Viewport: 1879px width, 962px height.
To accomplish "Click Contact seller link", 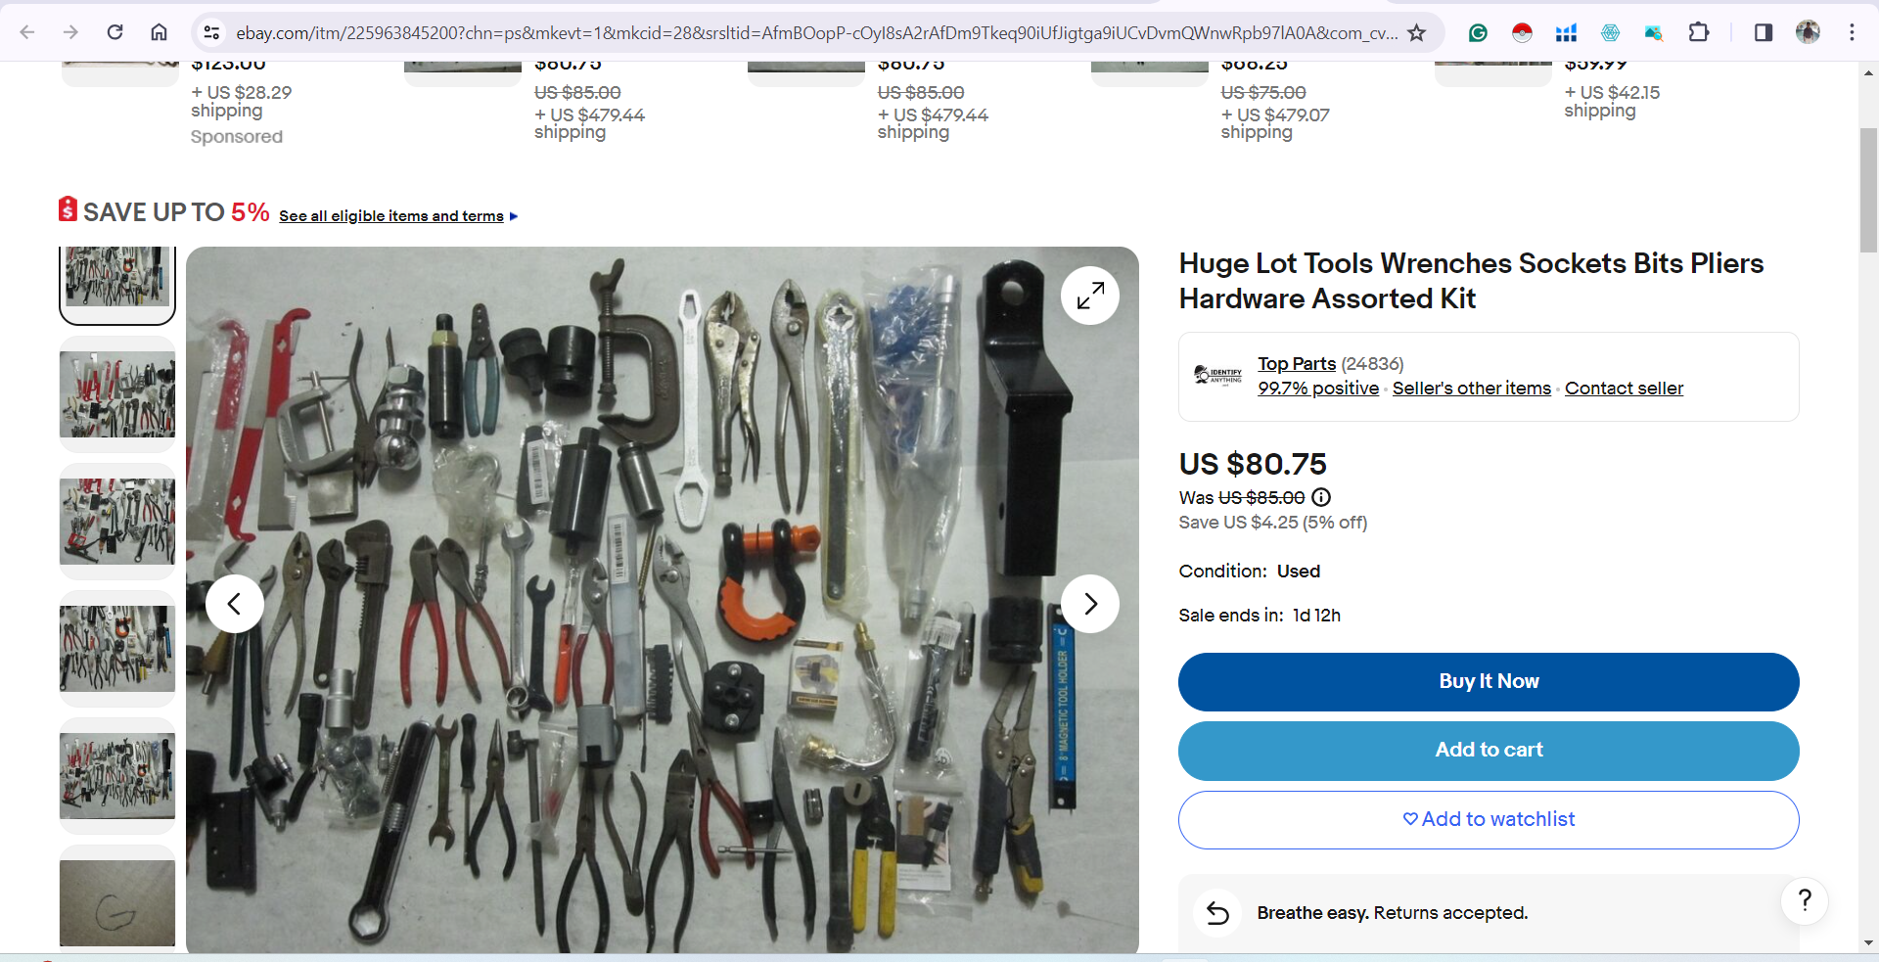I will coord(1624,389).
